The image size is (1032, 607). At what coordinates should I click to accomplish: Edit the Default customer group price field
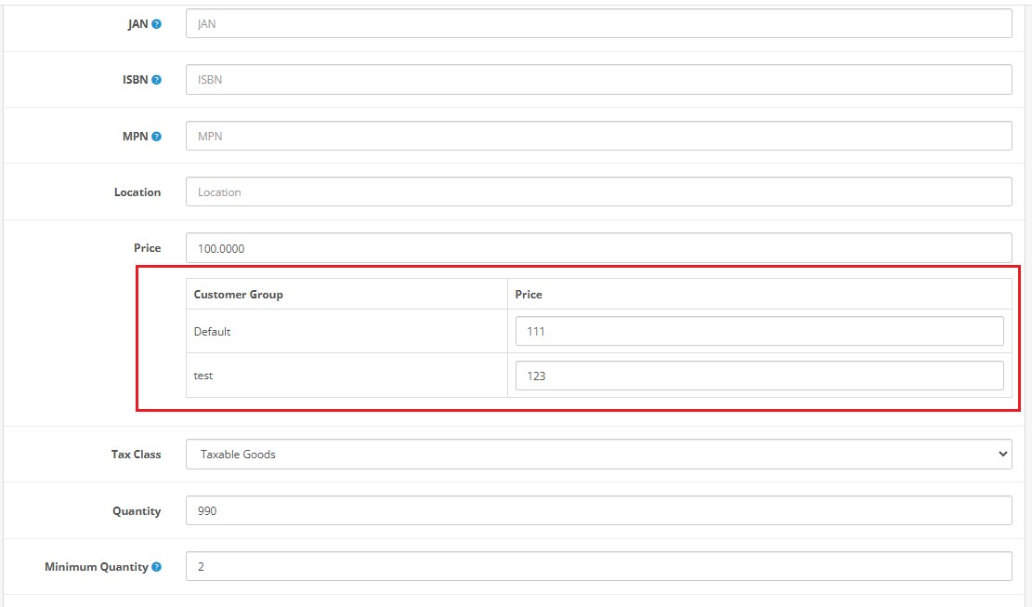(759, 331)
